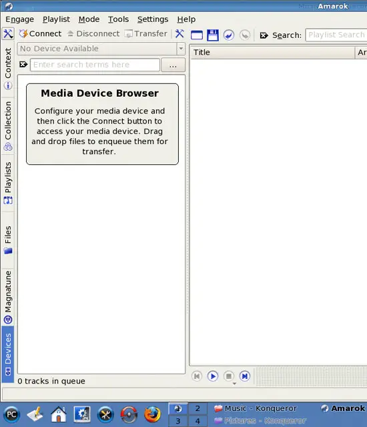Open the stop button's small dropdown arrow
367x427 pixels.
(x=234, y=384)
